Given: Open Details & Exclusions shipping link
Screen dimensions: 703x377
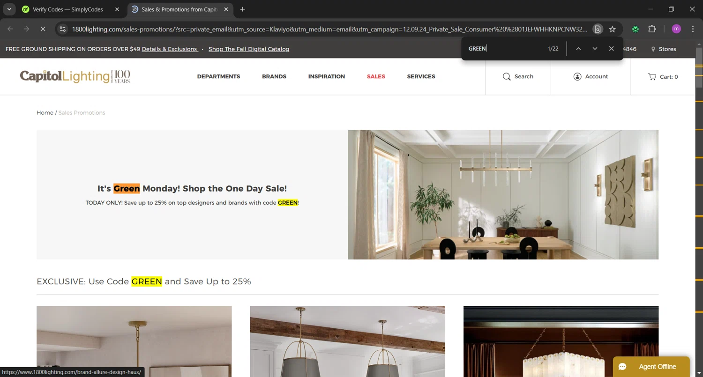Looking at the screenshot, I should tap(170, 49).
